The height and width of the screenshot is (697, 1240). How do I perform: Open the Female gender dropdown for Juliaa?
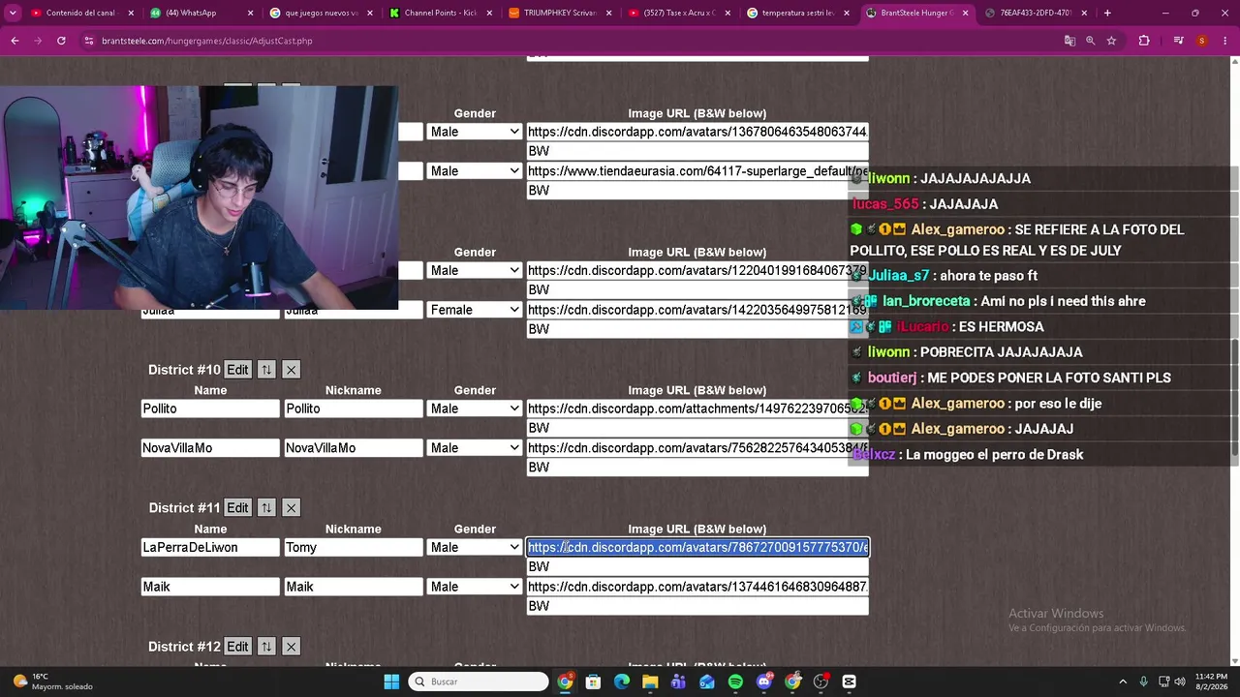[475, 310]
